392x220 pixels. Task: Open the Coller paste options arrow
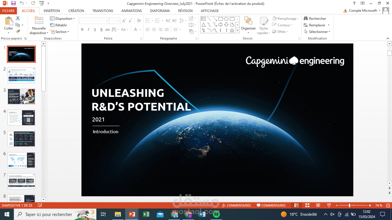click(9, 32)
